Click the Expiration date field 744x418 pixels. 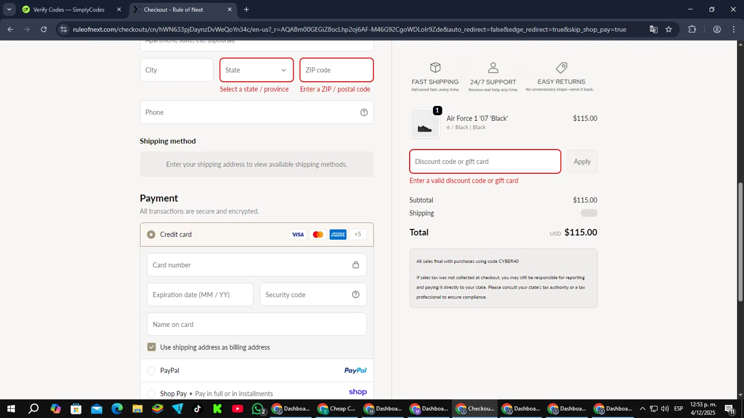coord(200,295)
